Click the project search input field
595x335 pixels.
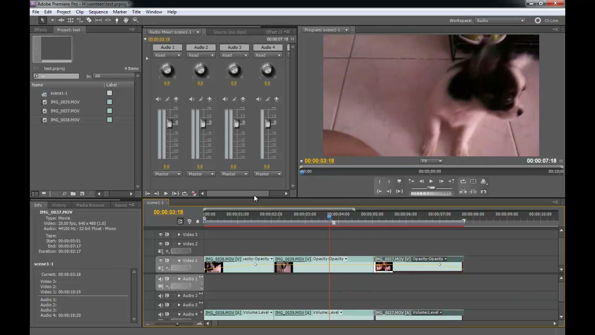[56, 76]
